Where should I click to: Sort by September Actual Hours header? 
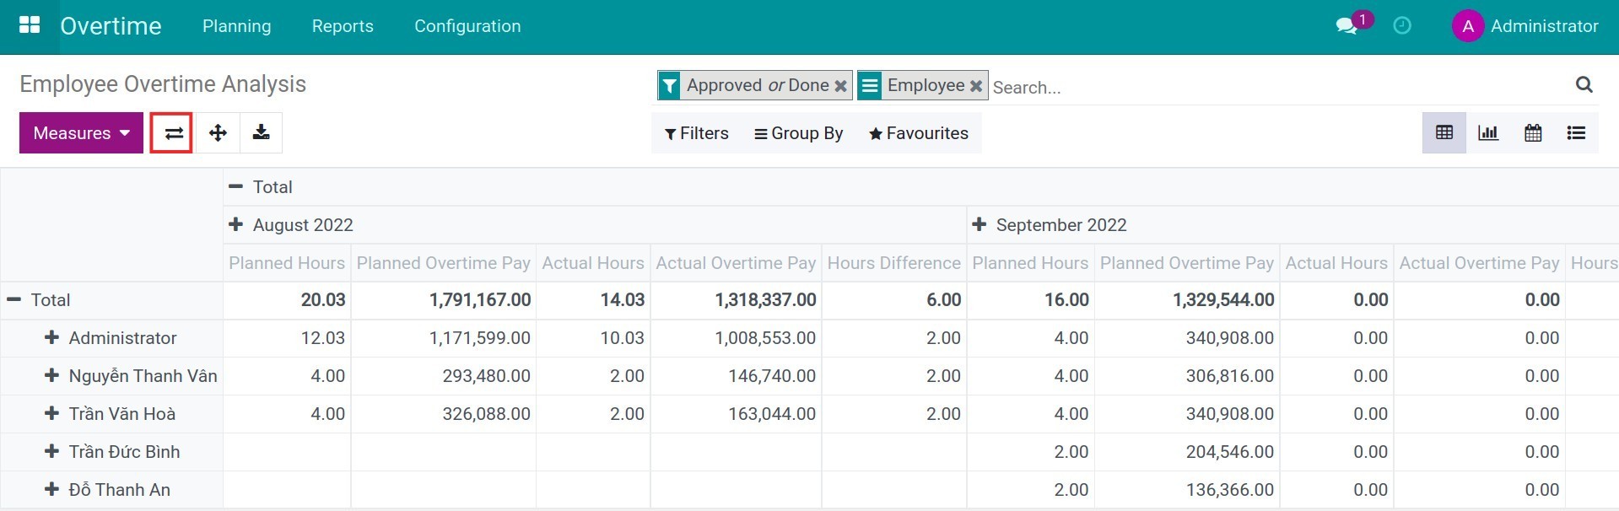pyautogui.click(x=1336, y=263)
